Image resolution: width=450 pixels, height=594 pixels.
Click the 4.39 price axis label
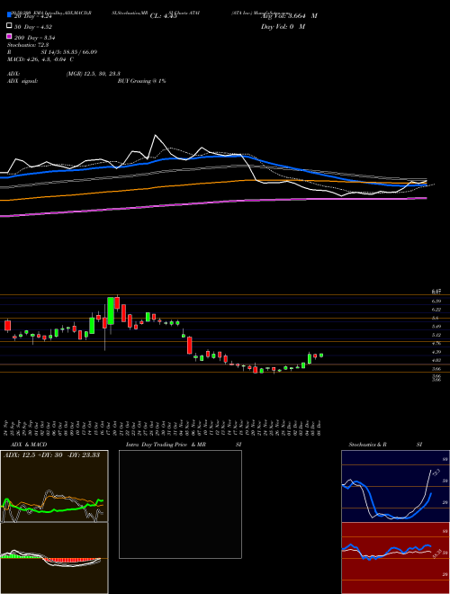point(436,352)
